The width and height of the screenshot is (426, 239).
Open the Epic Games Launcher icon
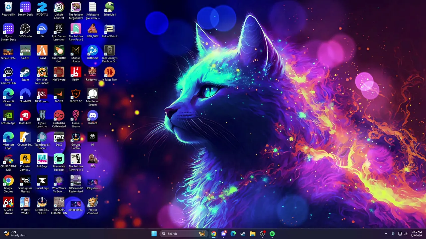[x=59, y=32]
